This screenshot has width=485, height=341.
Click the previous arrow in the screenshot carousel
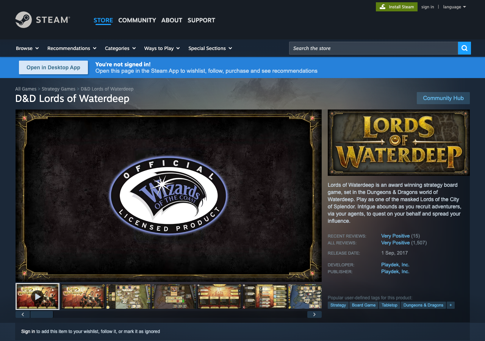click(x=22, y=314)
